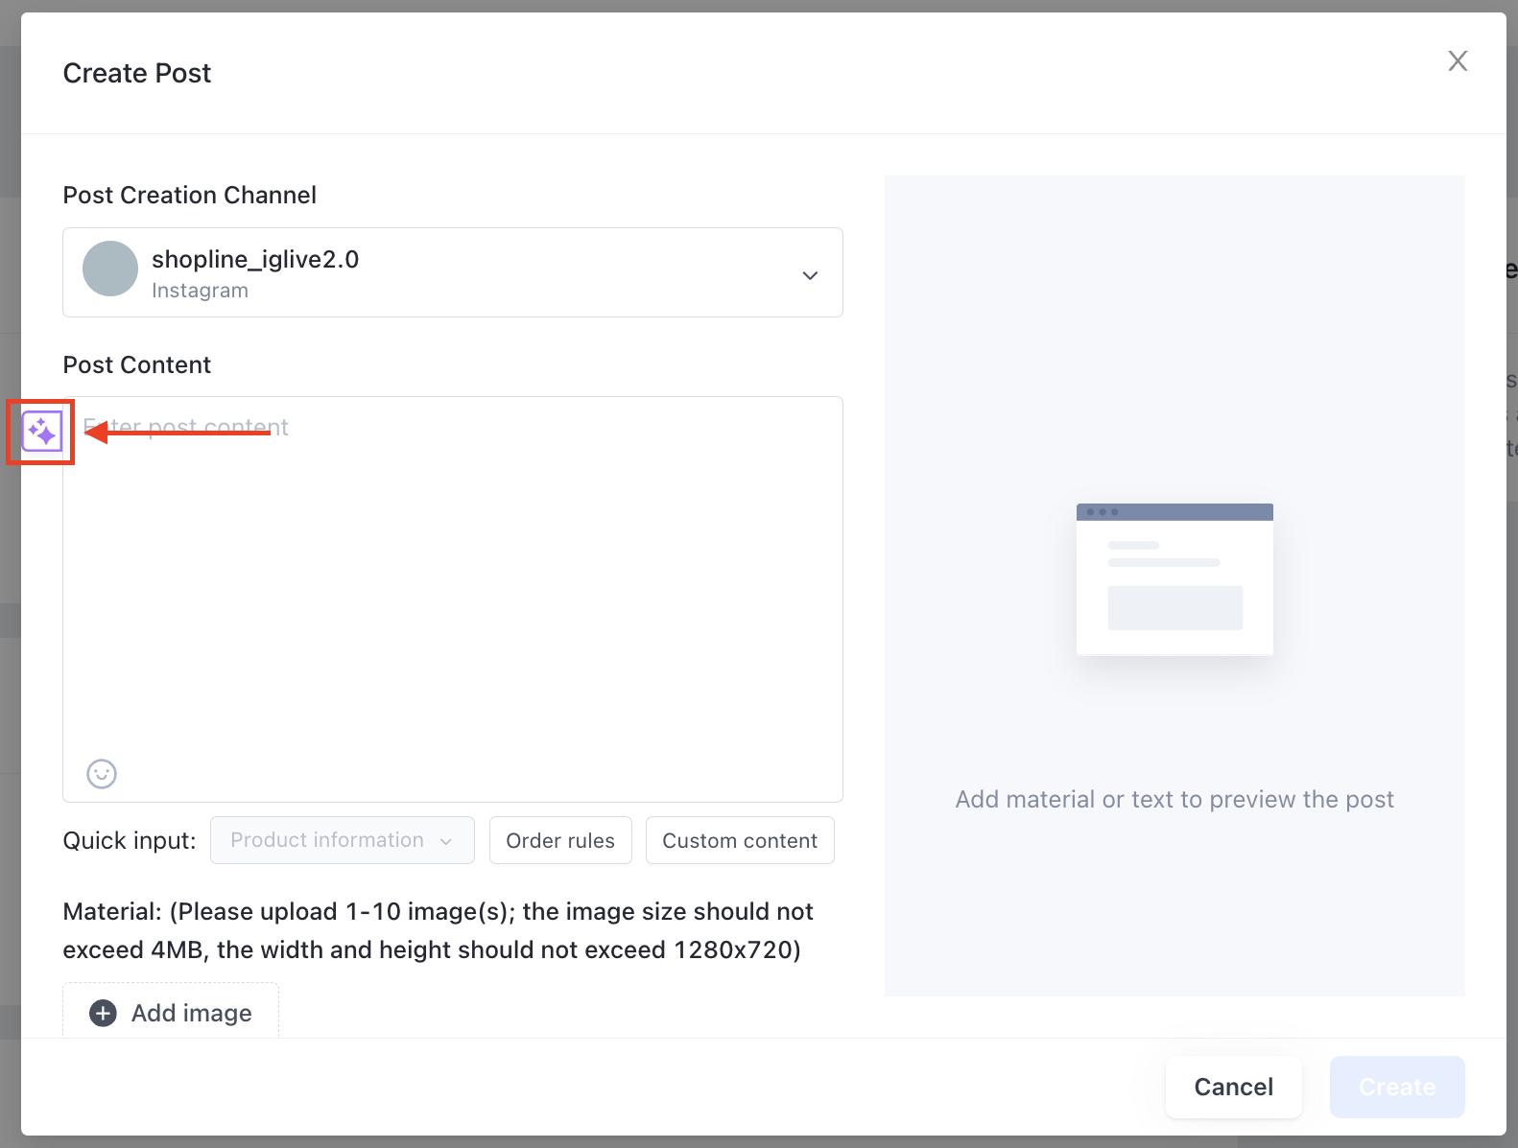Click the preview hint text
This screenshot has width=1518, height=1148.
tap(1174, 799)
